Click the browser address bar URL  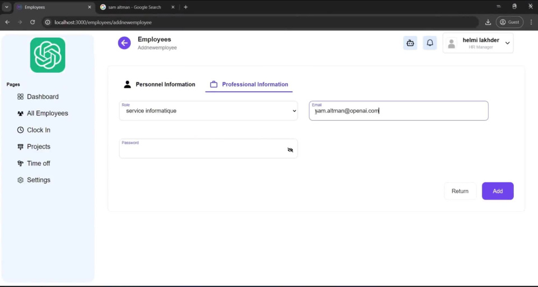[103, 22]
